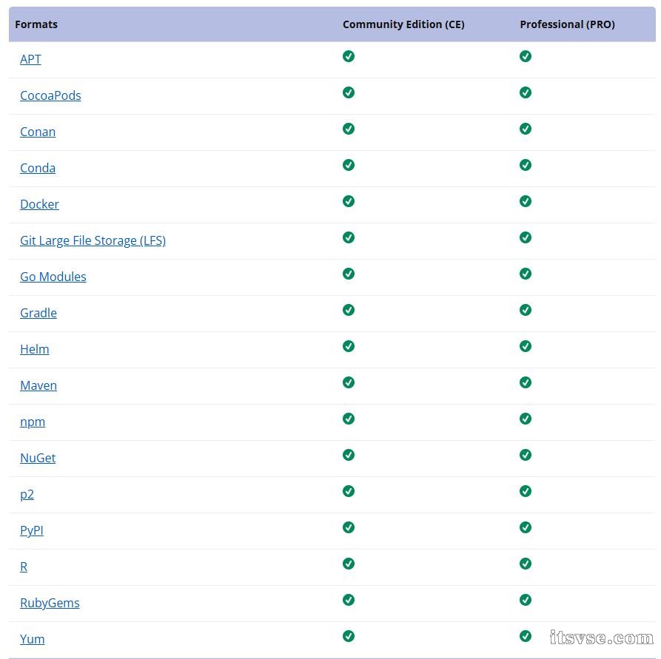Click the Community Edition checkmark for Docker

tap(348, 201)
